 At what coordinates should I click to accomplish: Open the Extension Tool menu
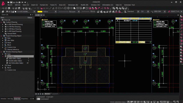tap(130, 5)
